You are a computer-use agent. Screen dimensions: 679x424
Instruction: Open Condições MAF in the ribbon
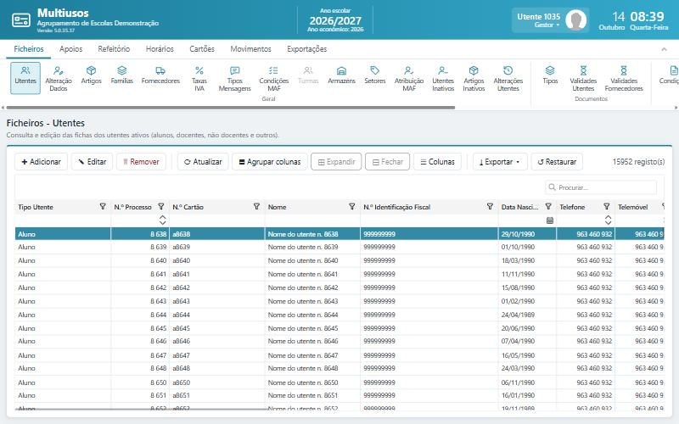point(273,78)
